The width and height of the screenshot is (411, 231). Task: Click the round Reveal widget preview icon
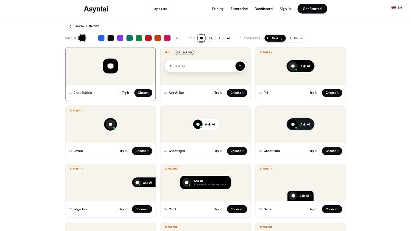[110, 124]
